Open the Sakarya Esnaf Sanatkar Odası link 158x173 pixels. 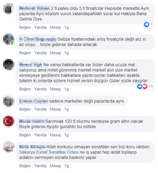tap(49, 152)
